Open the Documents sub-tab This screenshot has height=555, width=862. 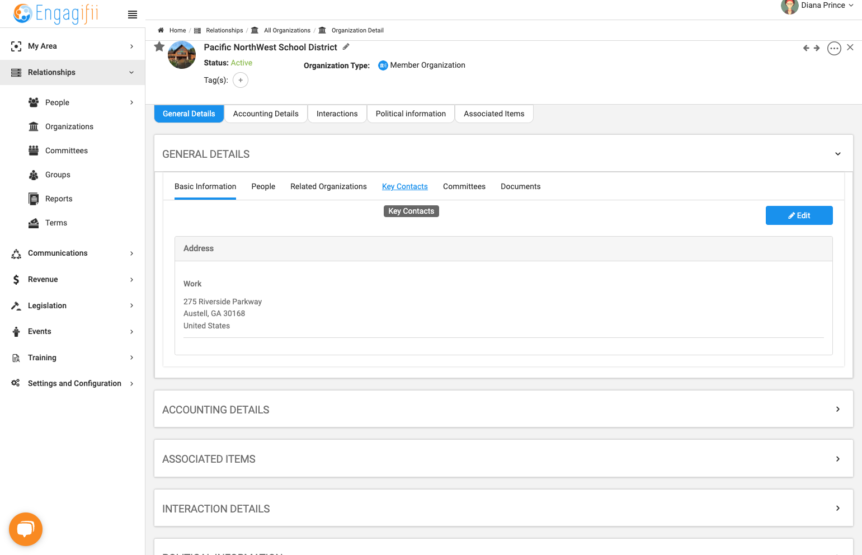click(x=520, y=186)
